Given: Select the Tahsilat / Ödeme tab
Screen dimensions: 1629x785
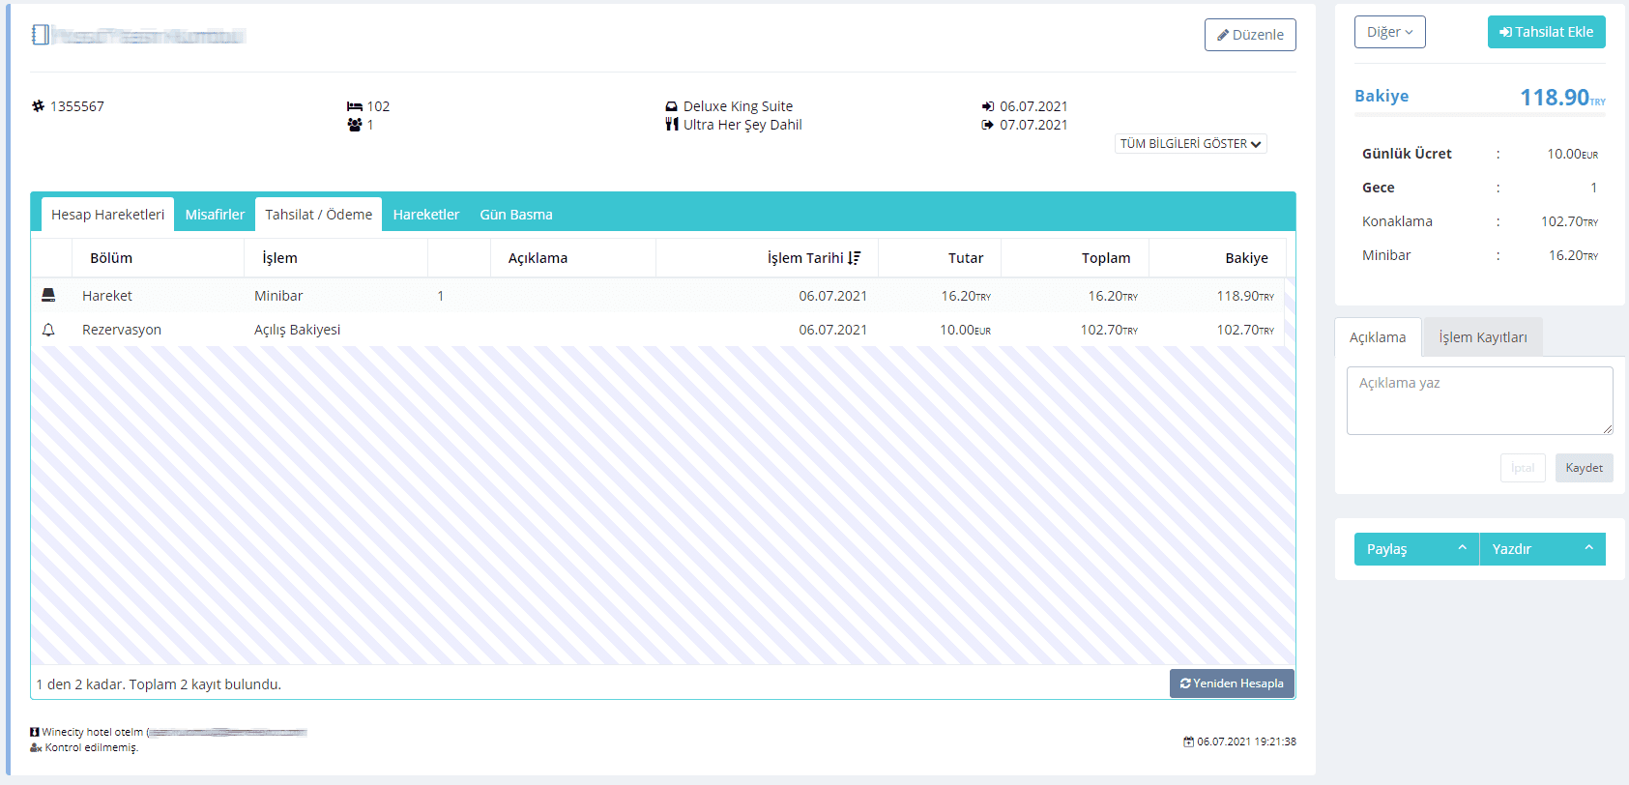Looking at the screenshot, I should coord(319,215).
